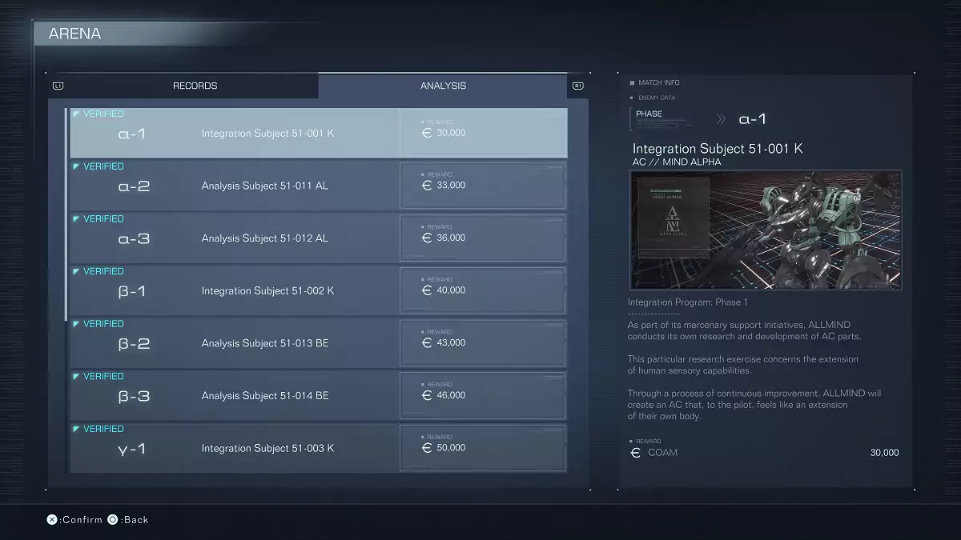961x540 pixels.
Task: Click COAM currency icon in reward panel
Action: 636,453
